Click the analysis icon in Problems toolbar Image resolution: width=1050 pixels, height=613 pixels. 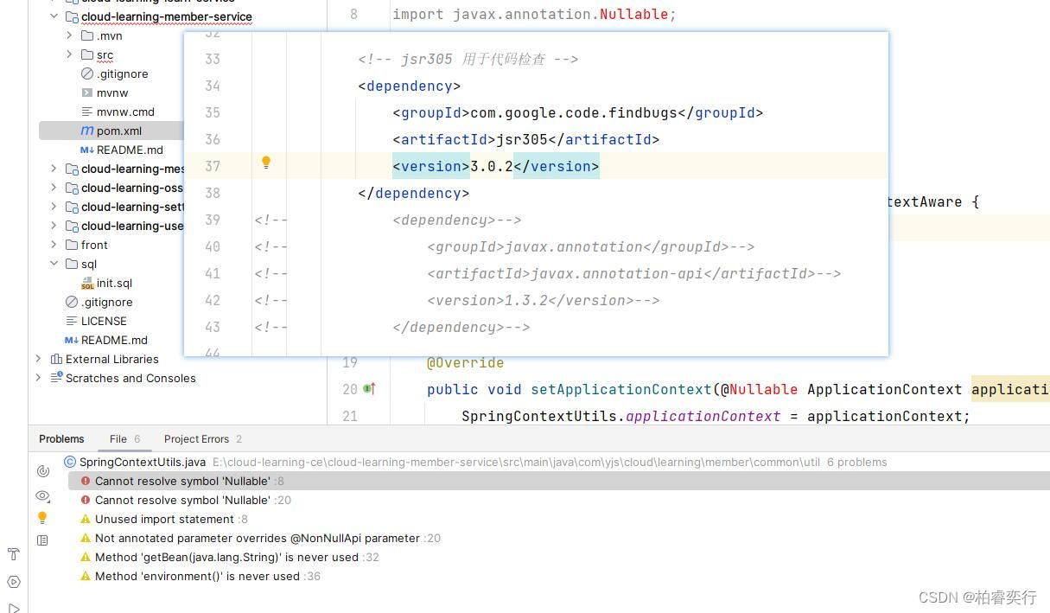42,471
